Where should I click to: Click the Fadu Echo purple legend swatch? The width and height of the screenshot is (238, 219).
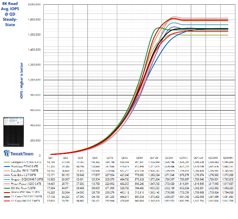[x=7, y=175]
